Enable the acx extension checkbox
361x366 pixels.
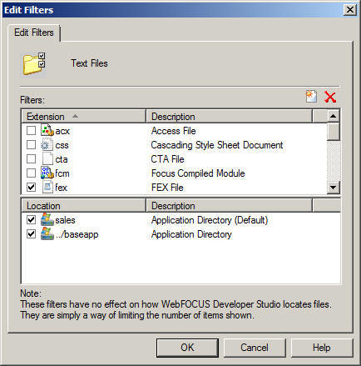coord(31,131)
